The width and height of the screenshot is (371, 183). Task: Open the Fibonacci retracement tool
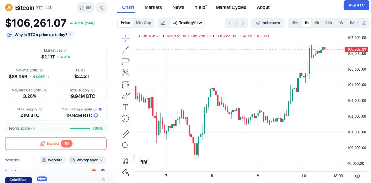(125, 61)
